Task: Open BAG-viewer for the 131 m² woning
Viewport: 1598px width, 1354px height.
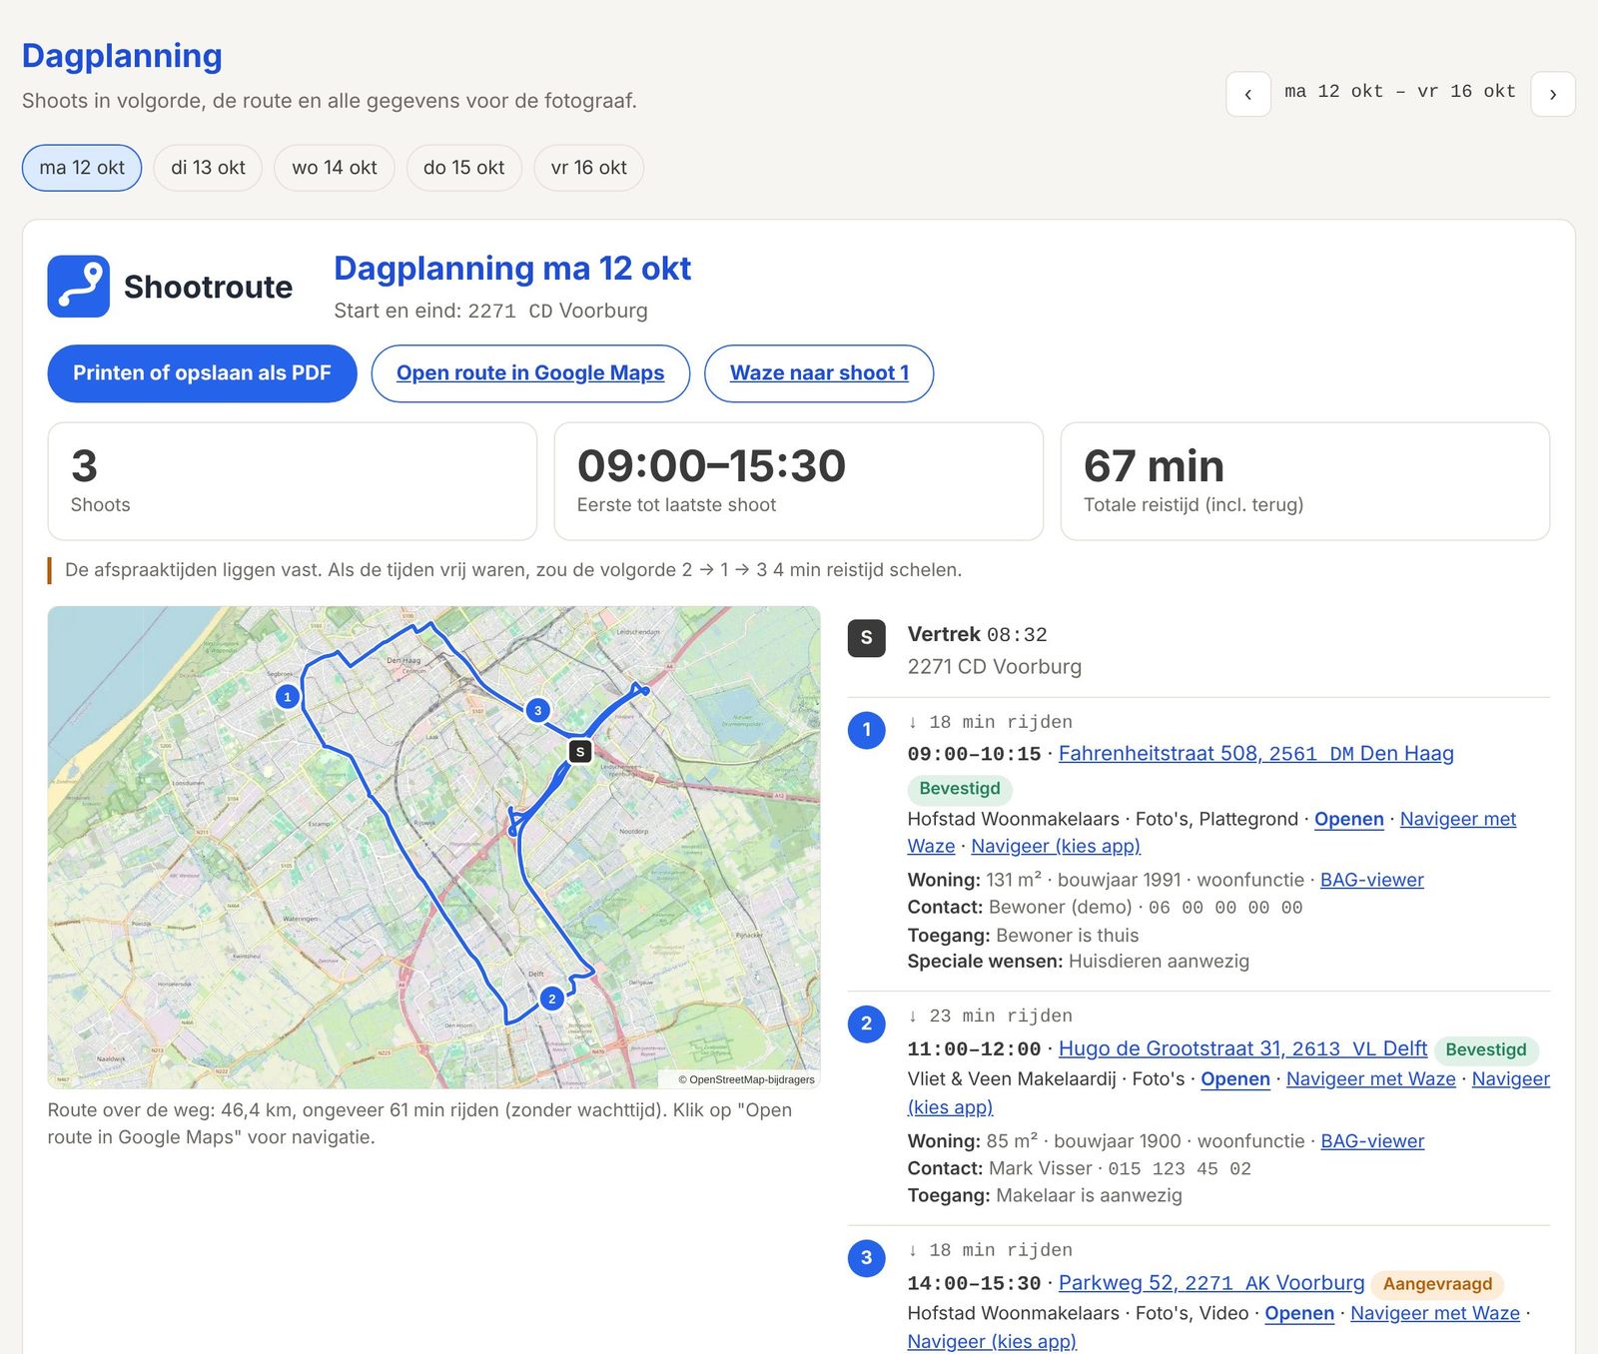Action: (1372, 880)
